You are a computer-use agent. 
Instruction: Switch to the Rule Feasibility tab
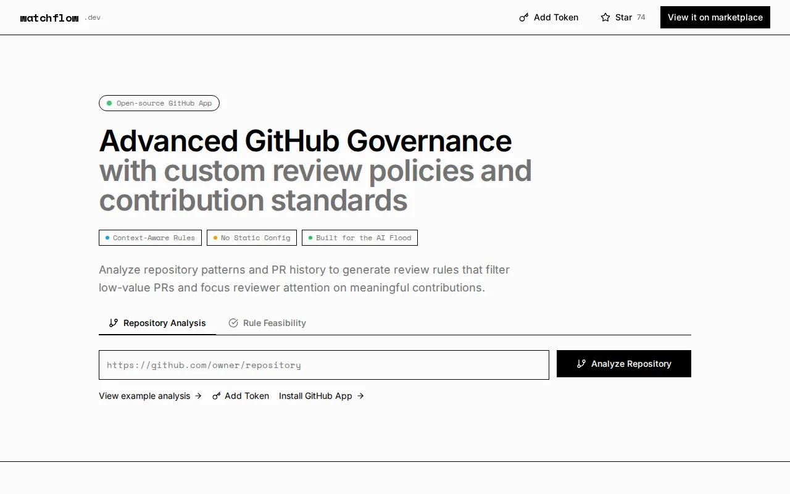click(x=267, y=323)
